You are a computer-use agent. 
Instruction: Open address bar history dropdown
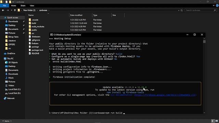[x=179, y=10]
